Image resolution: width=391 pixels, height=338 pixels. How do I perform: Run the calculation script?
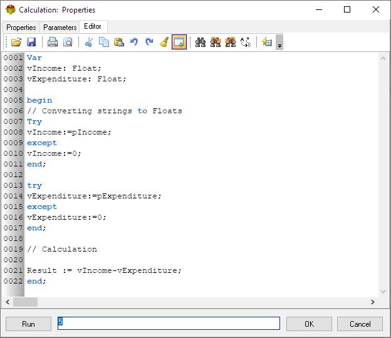pyautogui.click(x=28, y=324)
